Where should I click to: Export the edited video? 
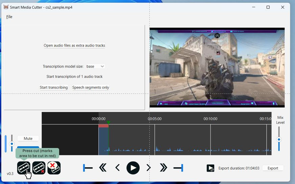pyautogui.click(x=273, y=168)
